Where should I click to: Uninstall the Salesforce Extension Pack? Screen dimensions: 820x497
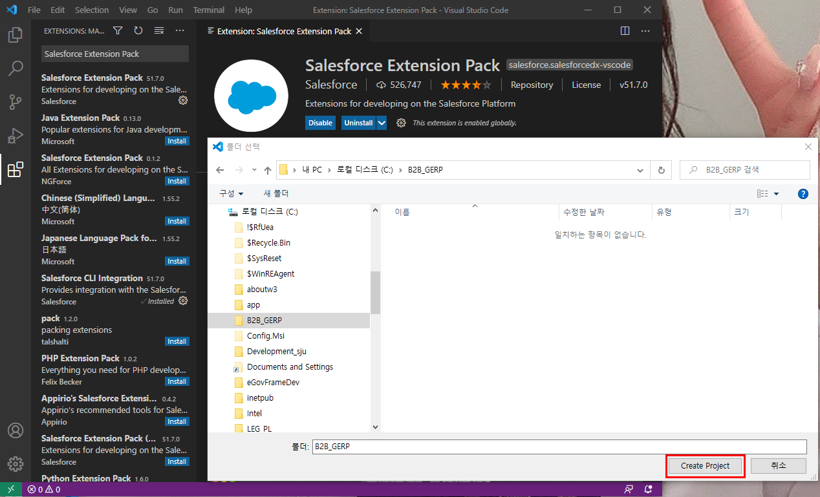click(358, 123)
